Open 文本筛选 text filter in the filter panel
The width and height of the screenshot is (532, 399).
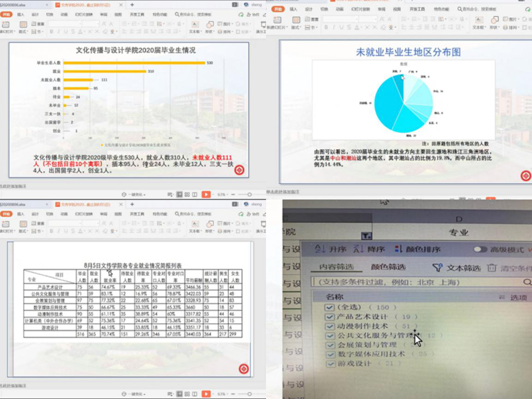click(x=457, y=268)
